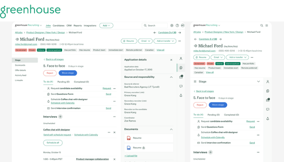284x162 pixels.
Task: Open more options dots beside Add or transfer in left window
Action: [179, 41]
